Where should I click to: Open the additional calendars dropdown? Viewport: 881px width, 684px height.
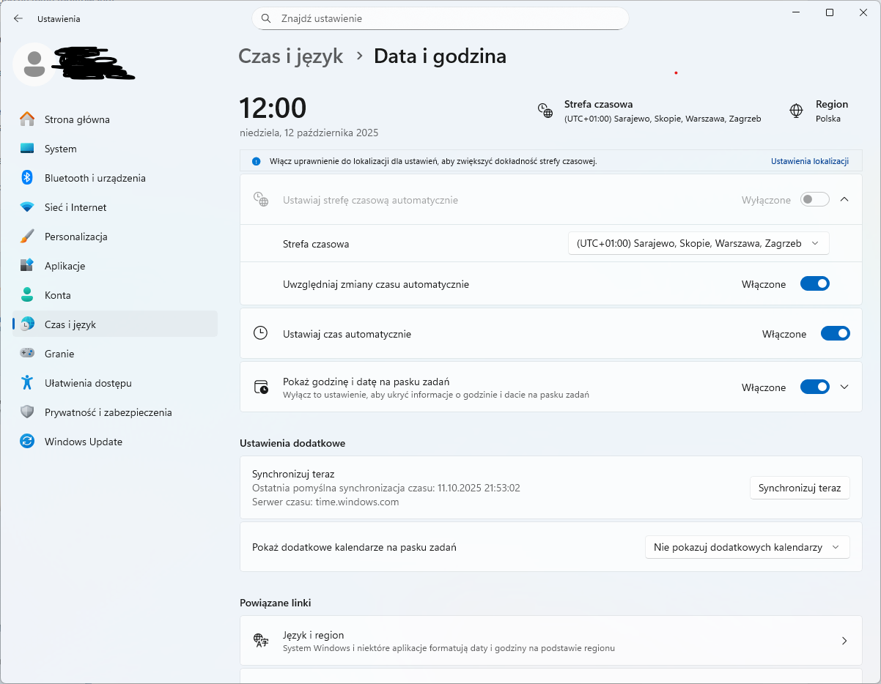746,547
